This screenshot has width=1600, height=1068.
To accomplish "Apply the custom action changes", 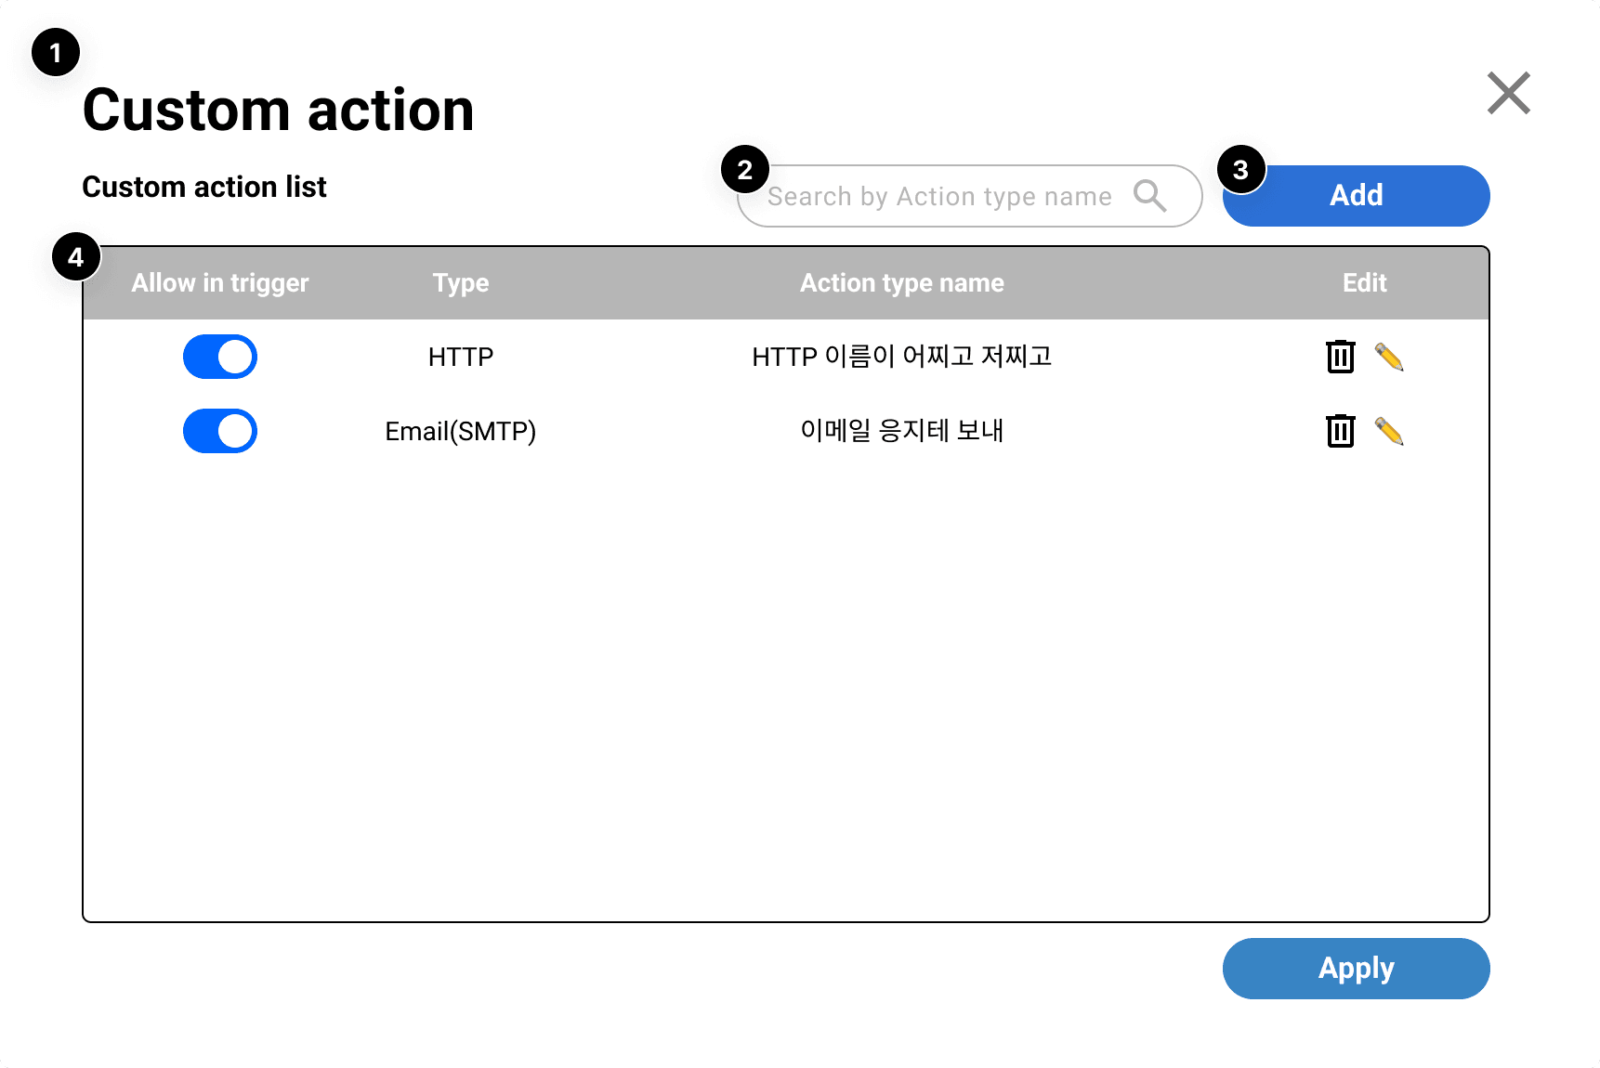I will pyautogui.click(x=1356, y=968).
